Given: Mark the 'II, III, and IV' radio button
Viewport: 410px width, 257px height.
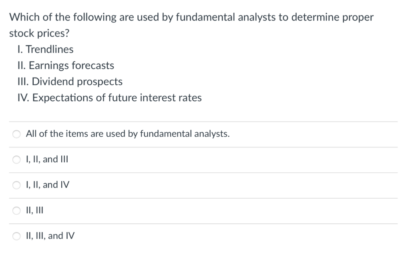Looking at the screenshot, I should click(16, 237).
